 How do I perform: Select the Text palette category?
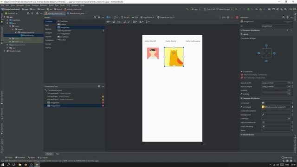(47, 26)
